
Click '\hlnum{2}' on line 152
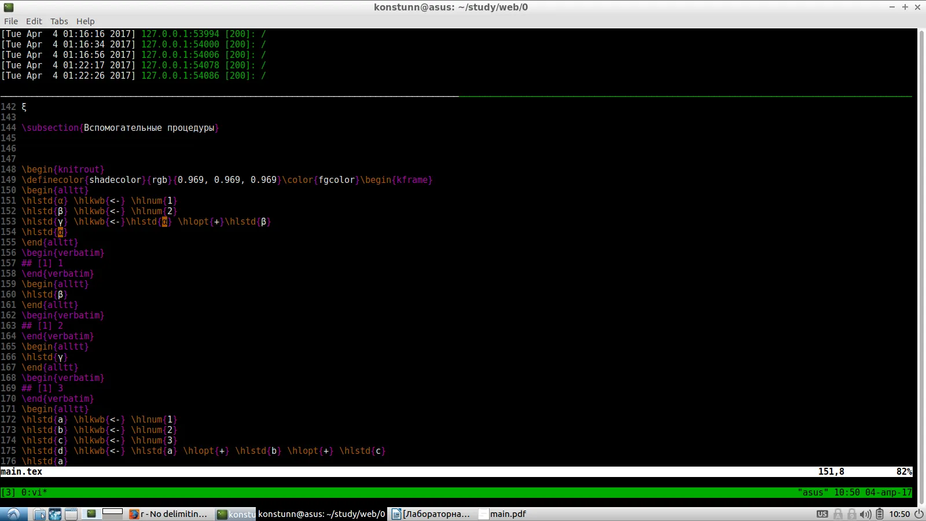point(155,211)
